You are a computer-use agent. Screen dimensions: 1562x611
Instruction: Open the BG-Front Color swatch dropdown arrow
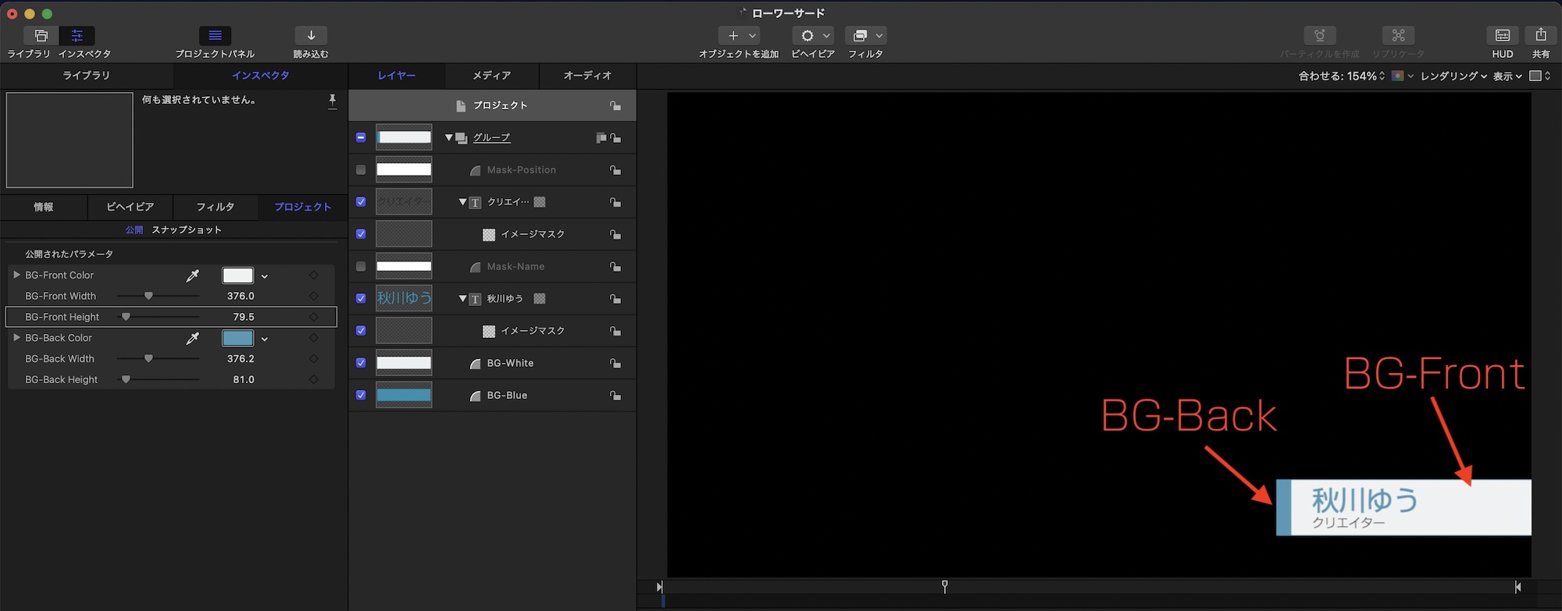[265, 276]
